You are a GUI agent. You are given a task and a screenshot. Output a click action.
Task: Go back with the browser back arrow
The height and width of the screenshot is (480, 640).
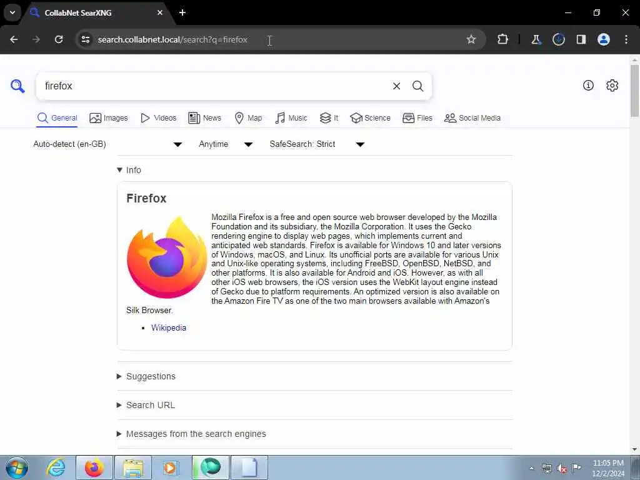click(x=14, y=39)
